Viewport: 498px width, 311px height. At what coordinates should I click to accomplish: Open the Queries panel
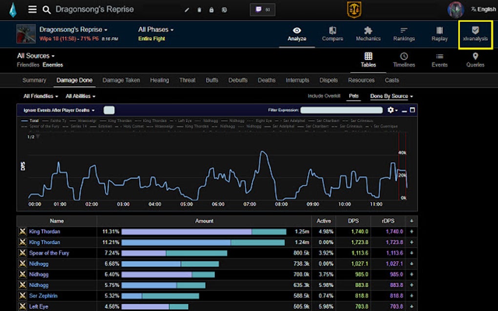coord(475,60)
